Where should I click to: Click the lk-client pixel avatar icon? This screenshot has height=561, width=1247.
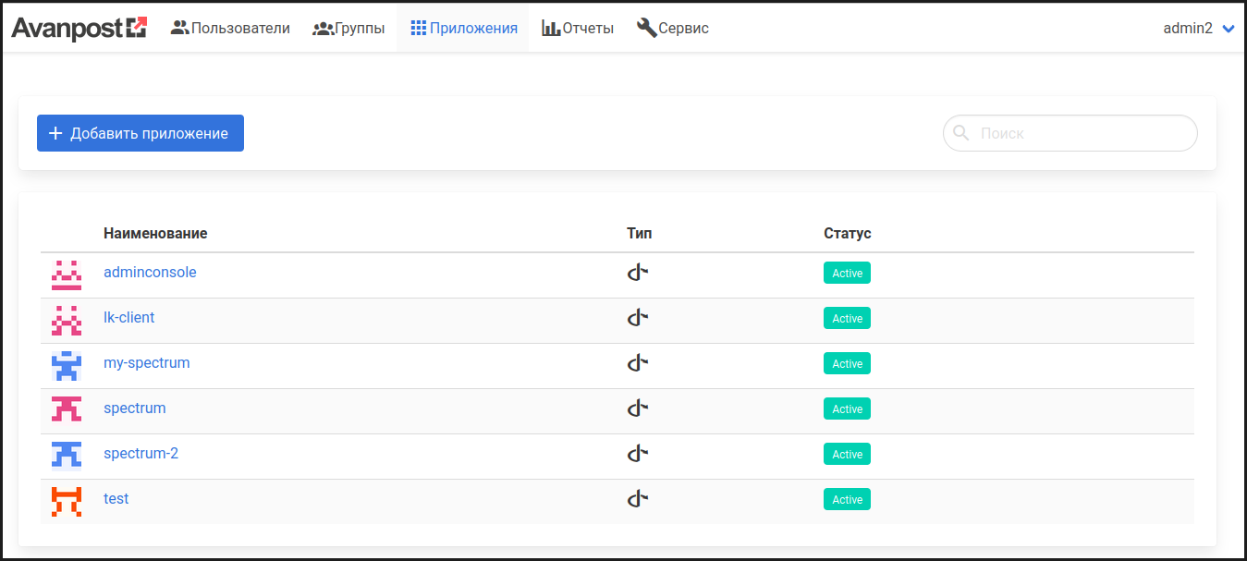(x=67, y=320)
